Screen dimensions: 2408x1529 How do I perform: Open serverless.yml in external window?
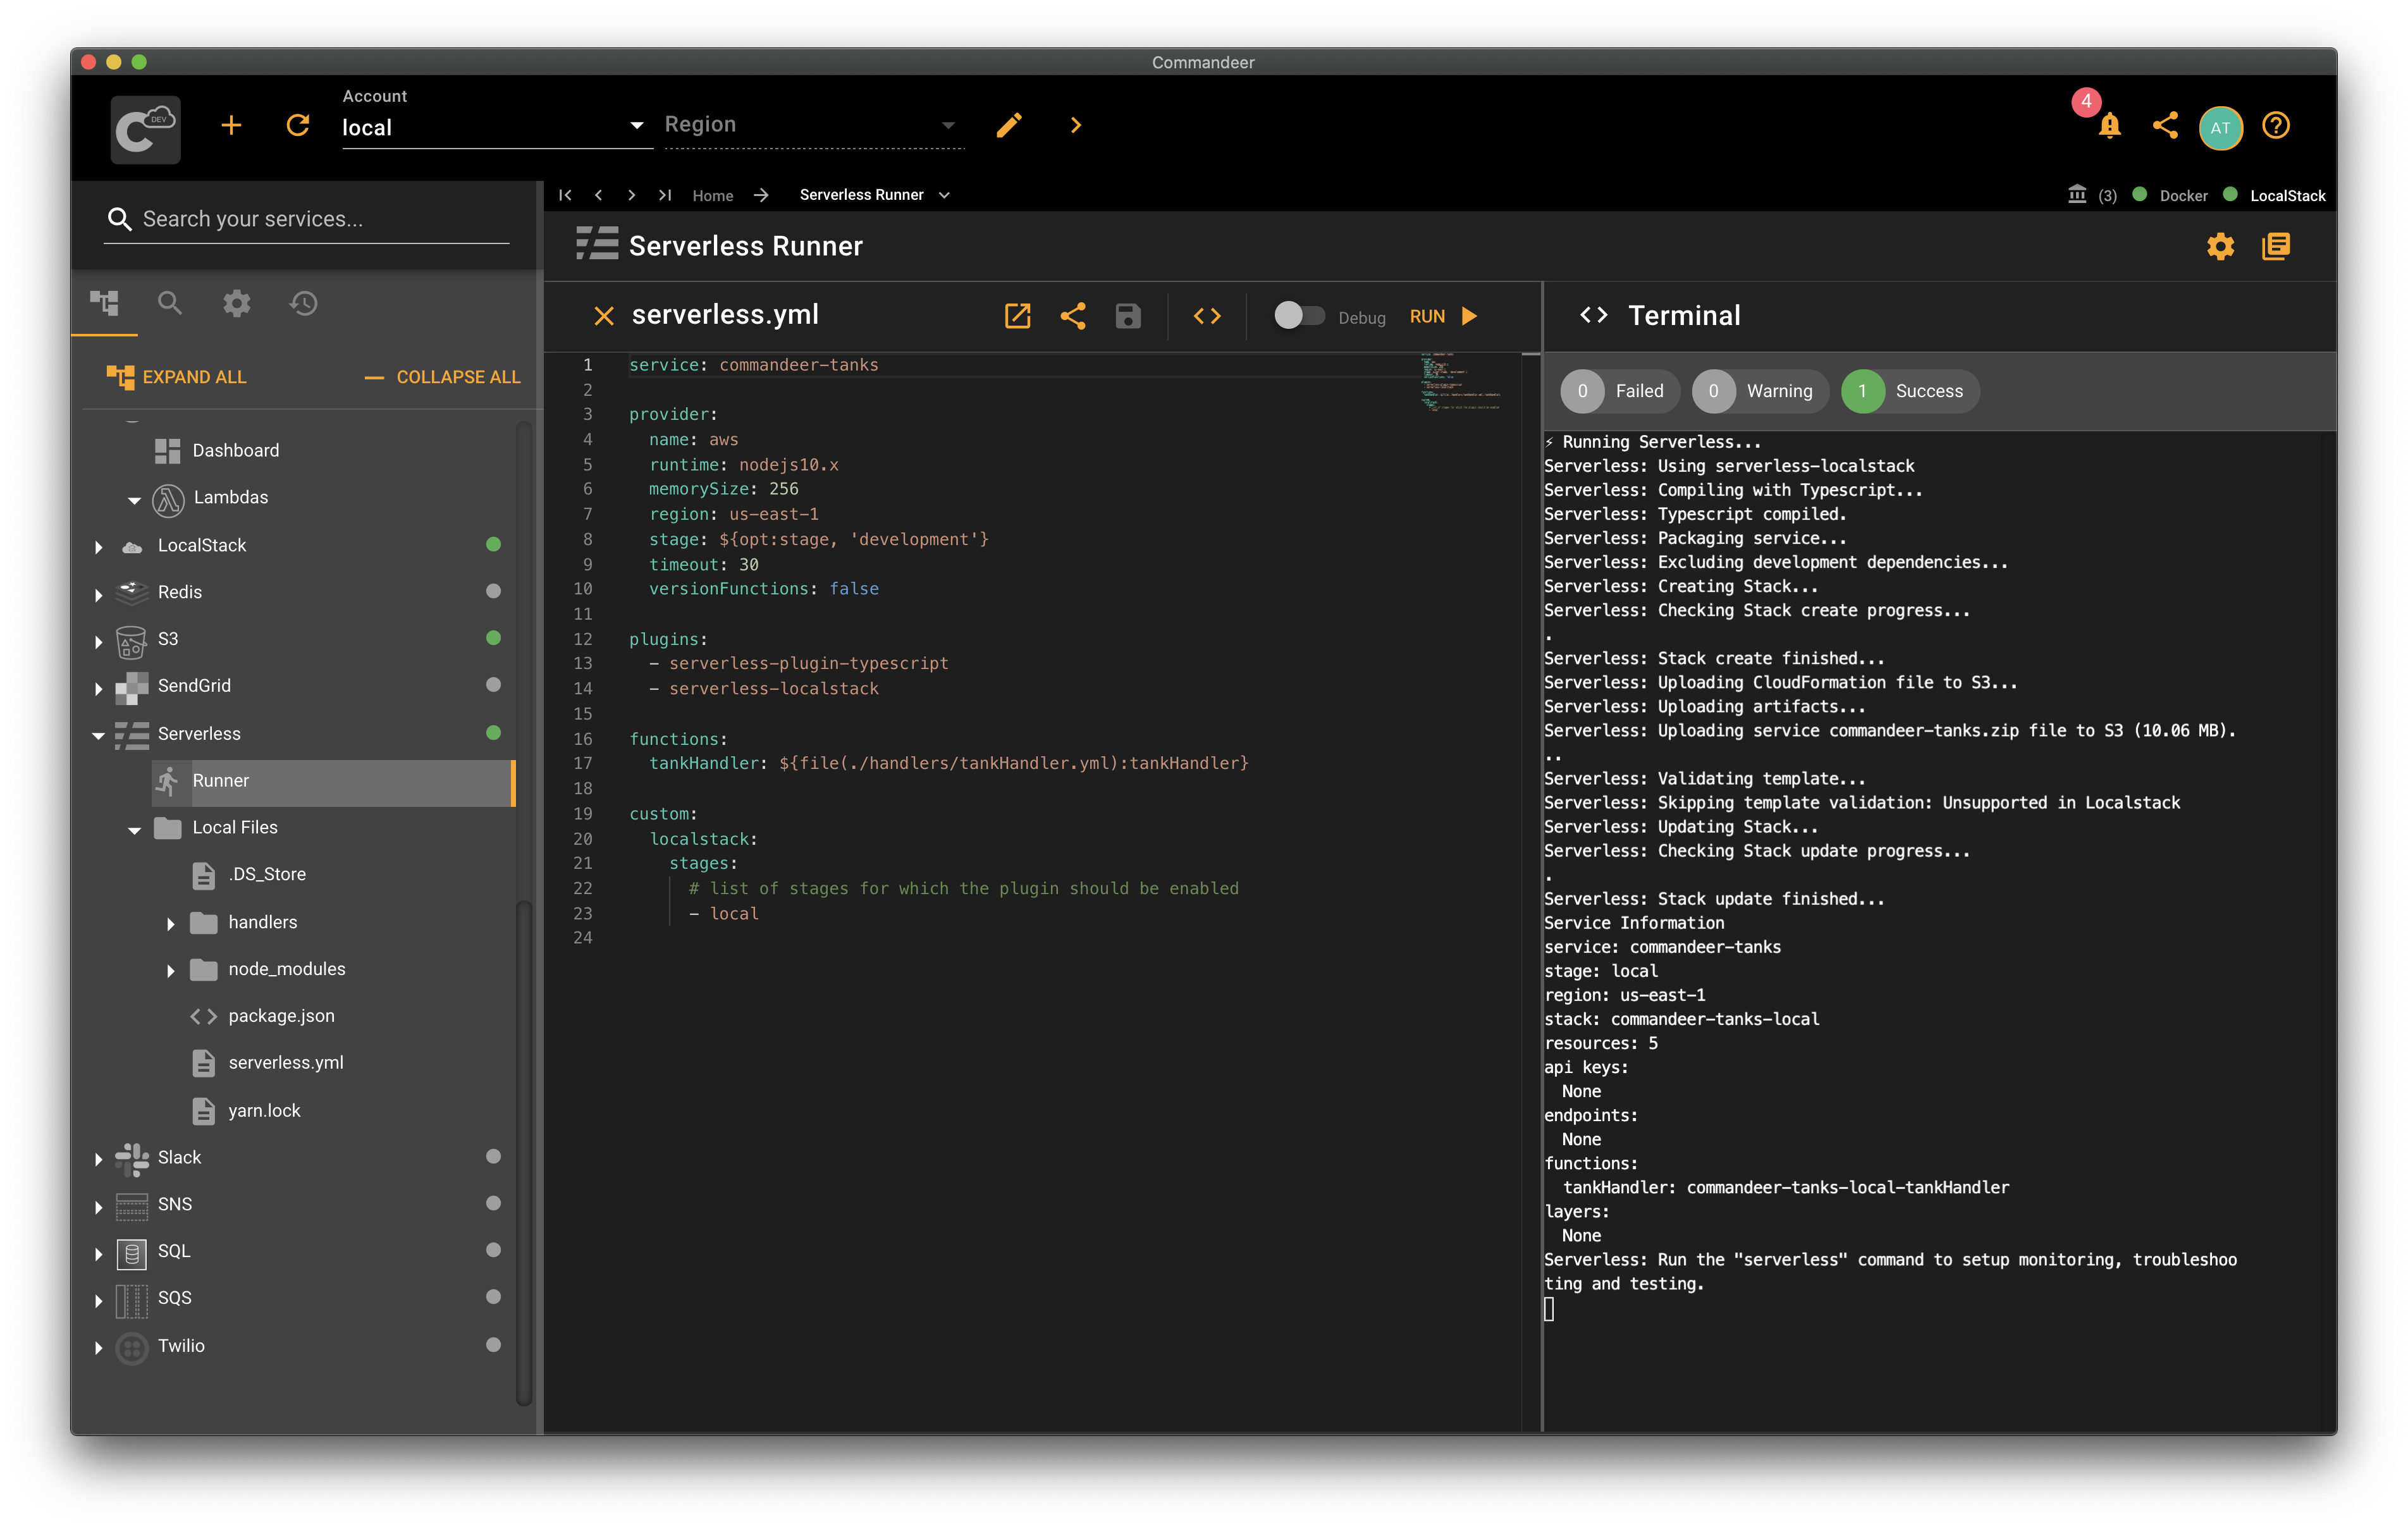tap(1017, 316)
